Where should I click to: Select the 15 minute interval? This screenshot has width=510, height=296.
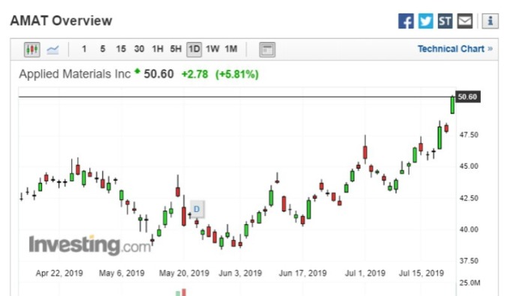click(x=121, y=49)
